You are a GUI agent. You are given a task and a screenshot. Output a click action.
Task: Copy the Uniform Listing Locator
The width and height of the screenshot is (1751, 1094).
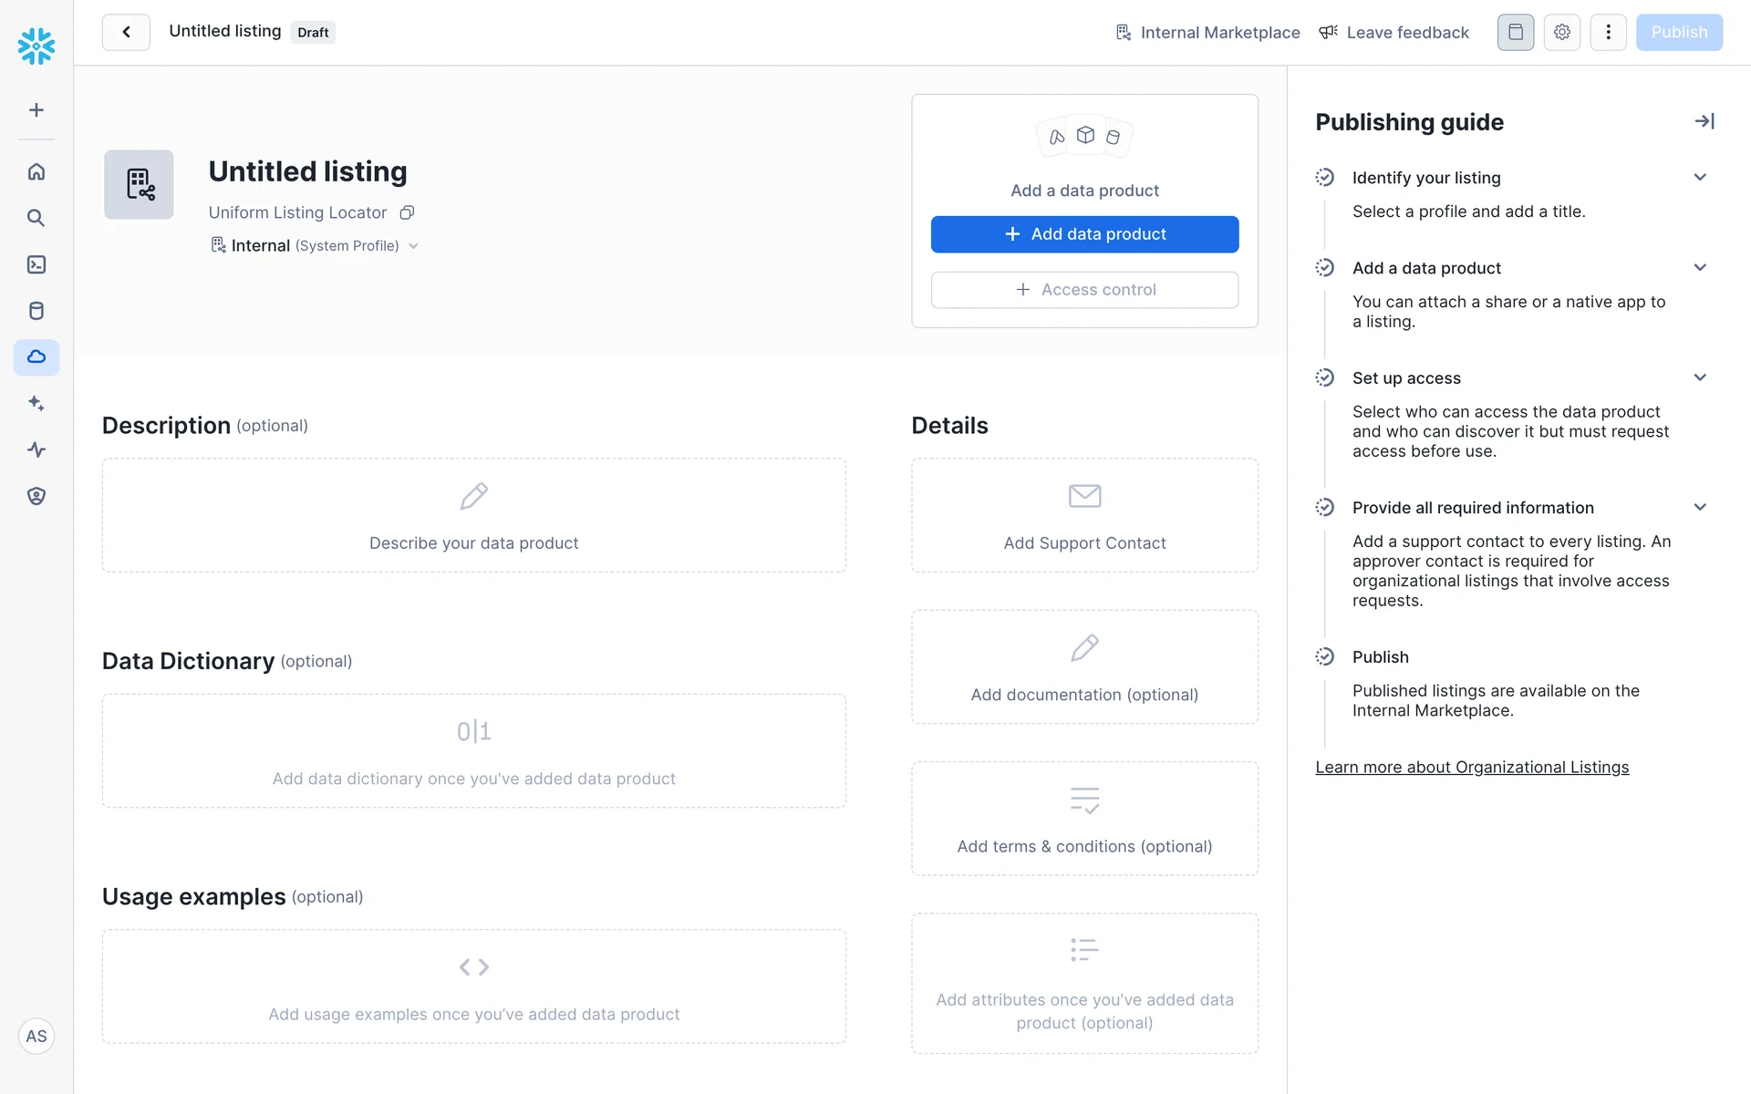(407, 212)
